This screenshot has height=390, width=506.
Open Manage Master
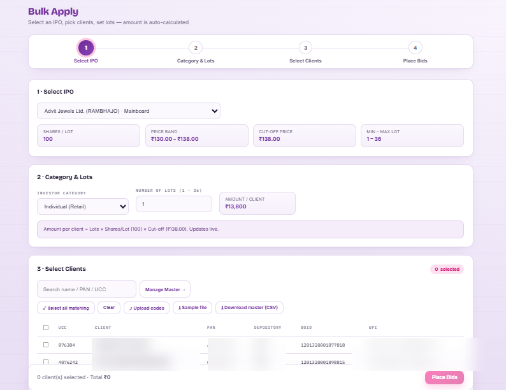pos(165,289)
